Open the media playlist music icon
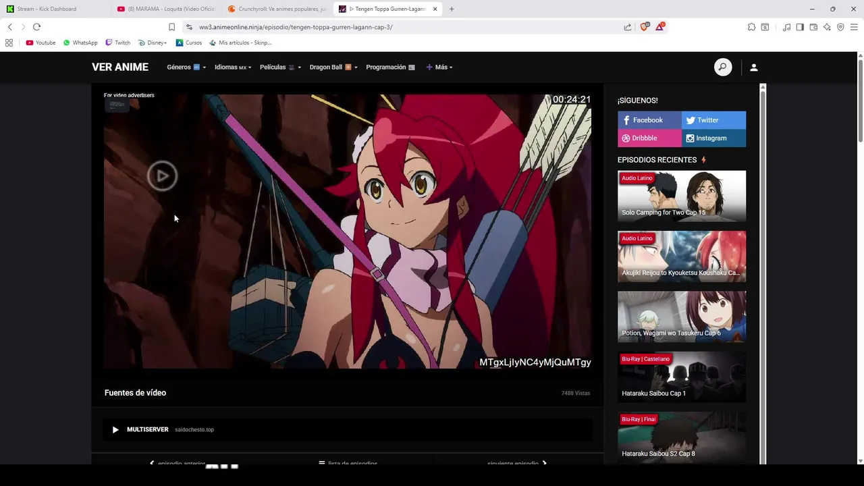 tap(786, 27)
